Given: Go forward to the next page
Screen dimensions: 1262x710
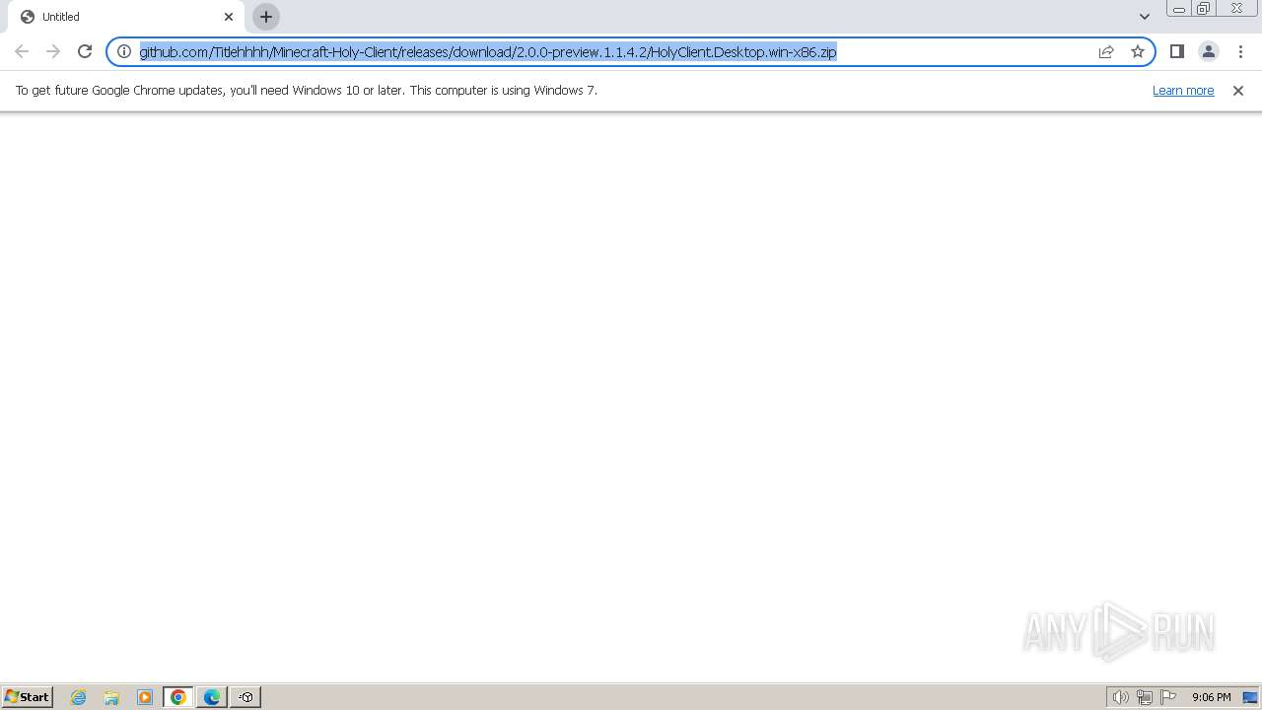Looking at the screenshot, I should (53, 51).
